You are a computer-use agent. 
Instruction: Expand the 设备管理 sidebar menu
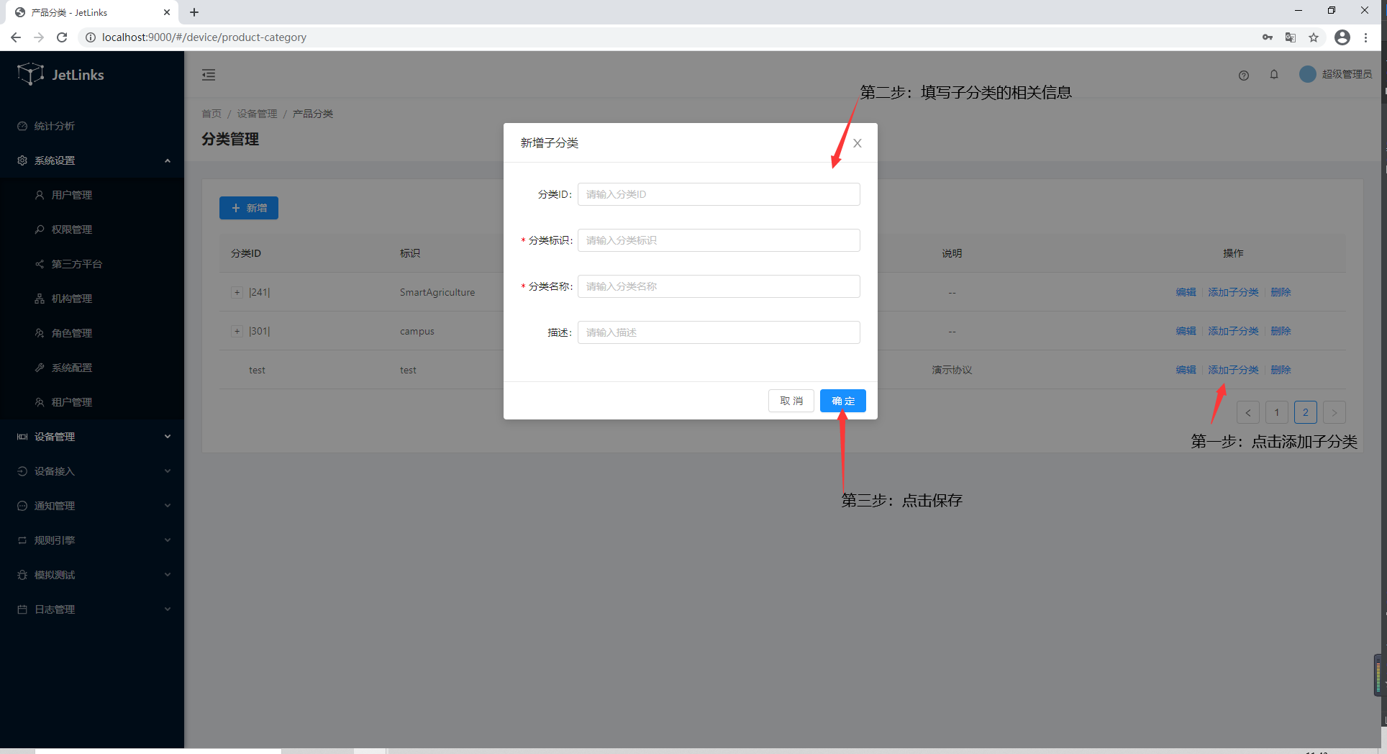coord(92,437)
